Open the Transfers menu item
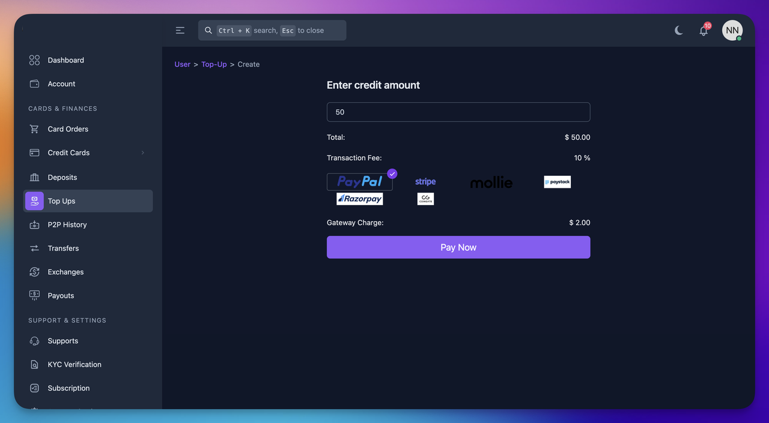Image resolution: width=769 pixels, height=423 pixels. (88, 248)
